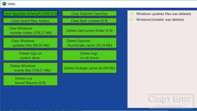Viewport: 197px width, 111px height.
Task: Delete Windows events files (159,21 Mb)
Action: click(30, 68)
